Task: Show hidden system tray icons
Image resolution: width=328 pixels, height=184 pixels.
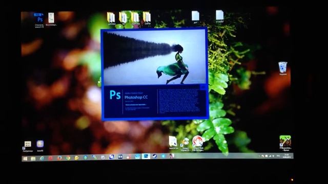Action: click(259, 156)
